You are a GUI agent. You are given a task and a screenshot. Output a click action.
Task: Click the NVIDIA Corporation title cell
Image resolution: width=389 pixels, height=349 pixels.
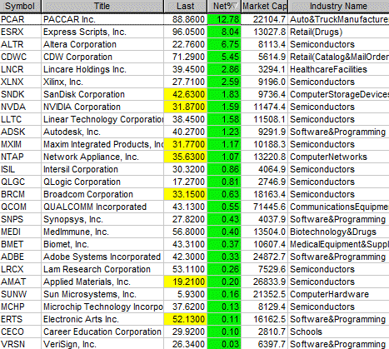click(x=102, y=107)
